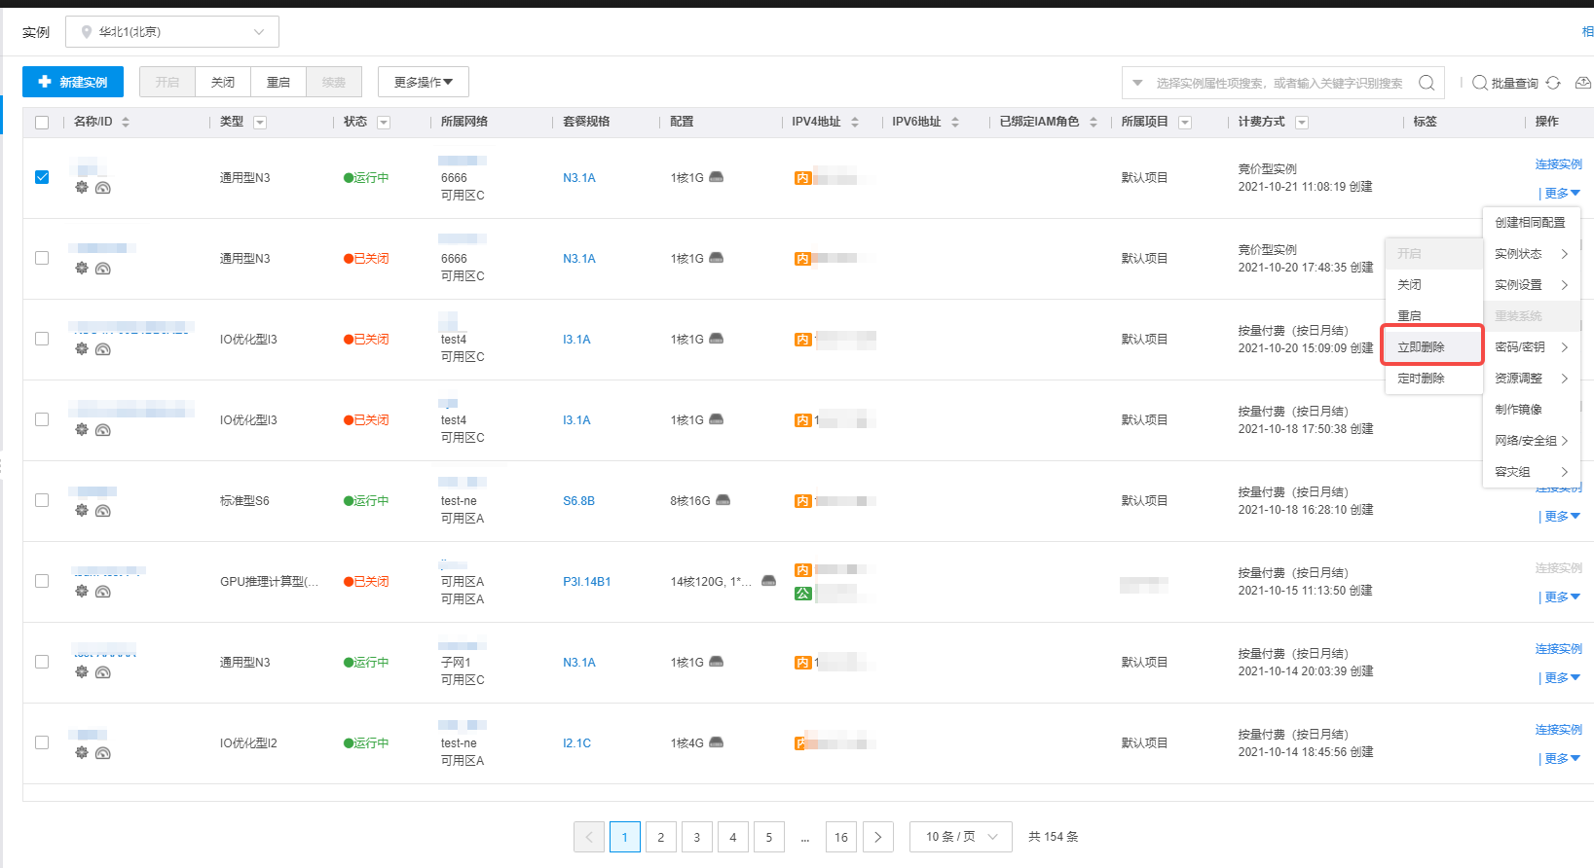Screen dimensions: 1594x868
Task: Sort by 名称/ID using the sort arrows
Action: (x=126, y=122)
